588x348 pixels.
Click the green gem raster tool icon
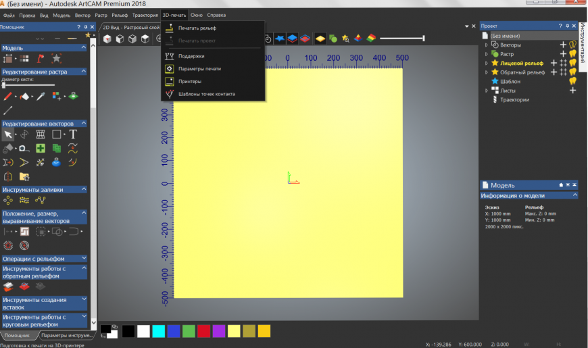pos(73,97)
